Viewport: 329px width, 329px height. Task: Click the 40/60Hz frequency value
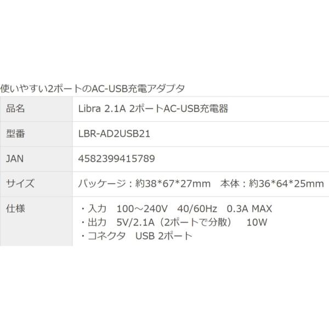(197, 209)
